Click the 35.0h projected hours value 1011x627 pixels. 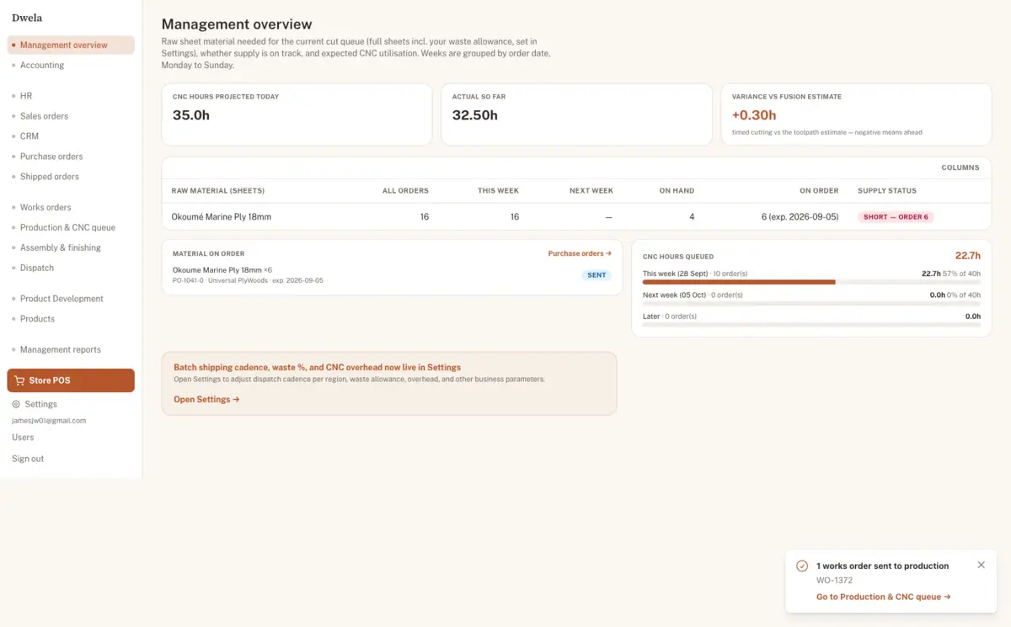click(x=191, y=115)
